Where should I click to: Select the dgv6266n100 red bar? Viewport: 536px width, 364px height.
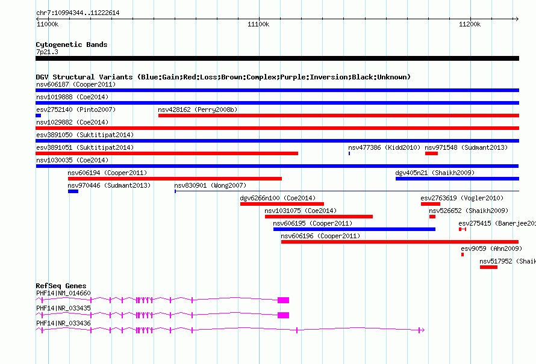click(x=282, y=204)
